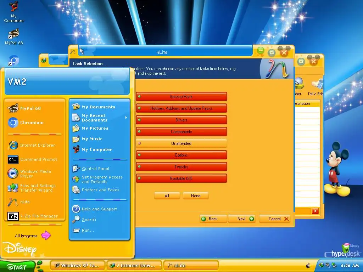
Task: Open the MyPal 68 desktop shortcut
Action: click(14, 36)
